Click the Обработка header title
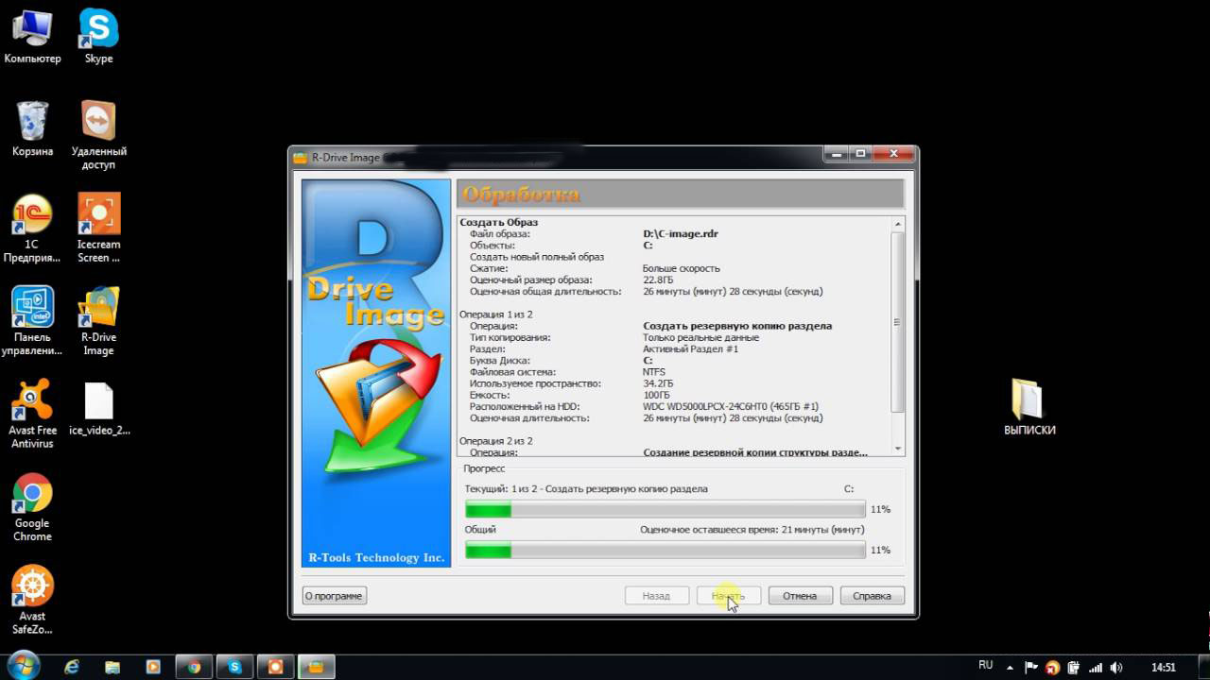The width and height of the screenshot is (1210, 680). tap(521, 195)
